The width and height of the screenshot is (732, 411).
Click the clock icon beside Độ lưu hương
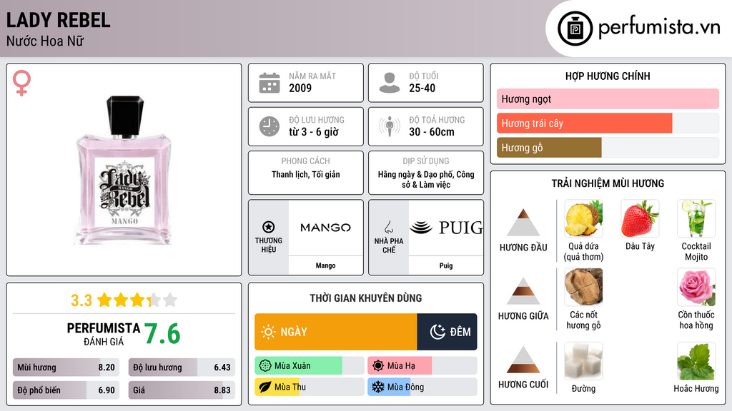[x=269, y=126]
